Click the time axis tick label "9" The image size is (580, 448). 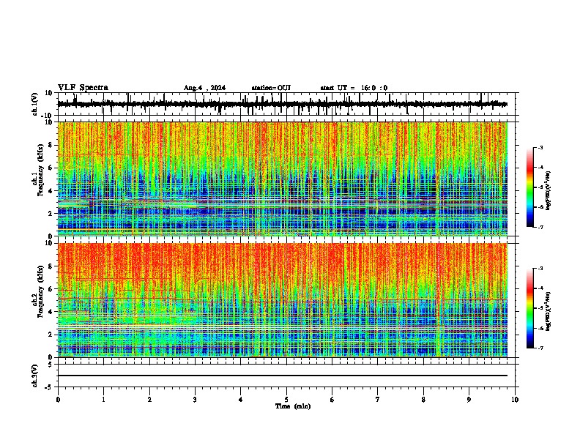click(x=469, y=400)
